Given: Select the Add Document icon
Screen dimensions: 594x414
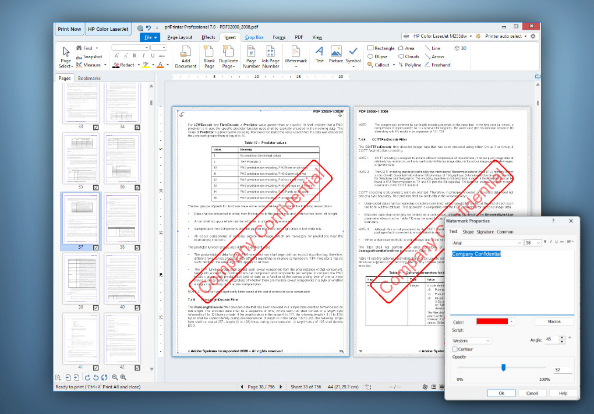Looking at the screenshot, I should pos(186,56).
